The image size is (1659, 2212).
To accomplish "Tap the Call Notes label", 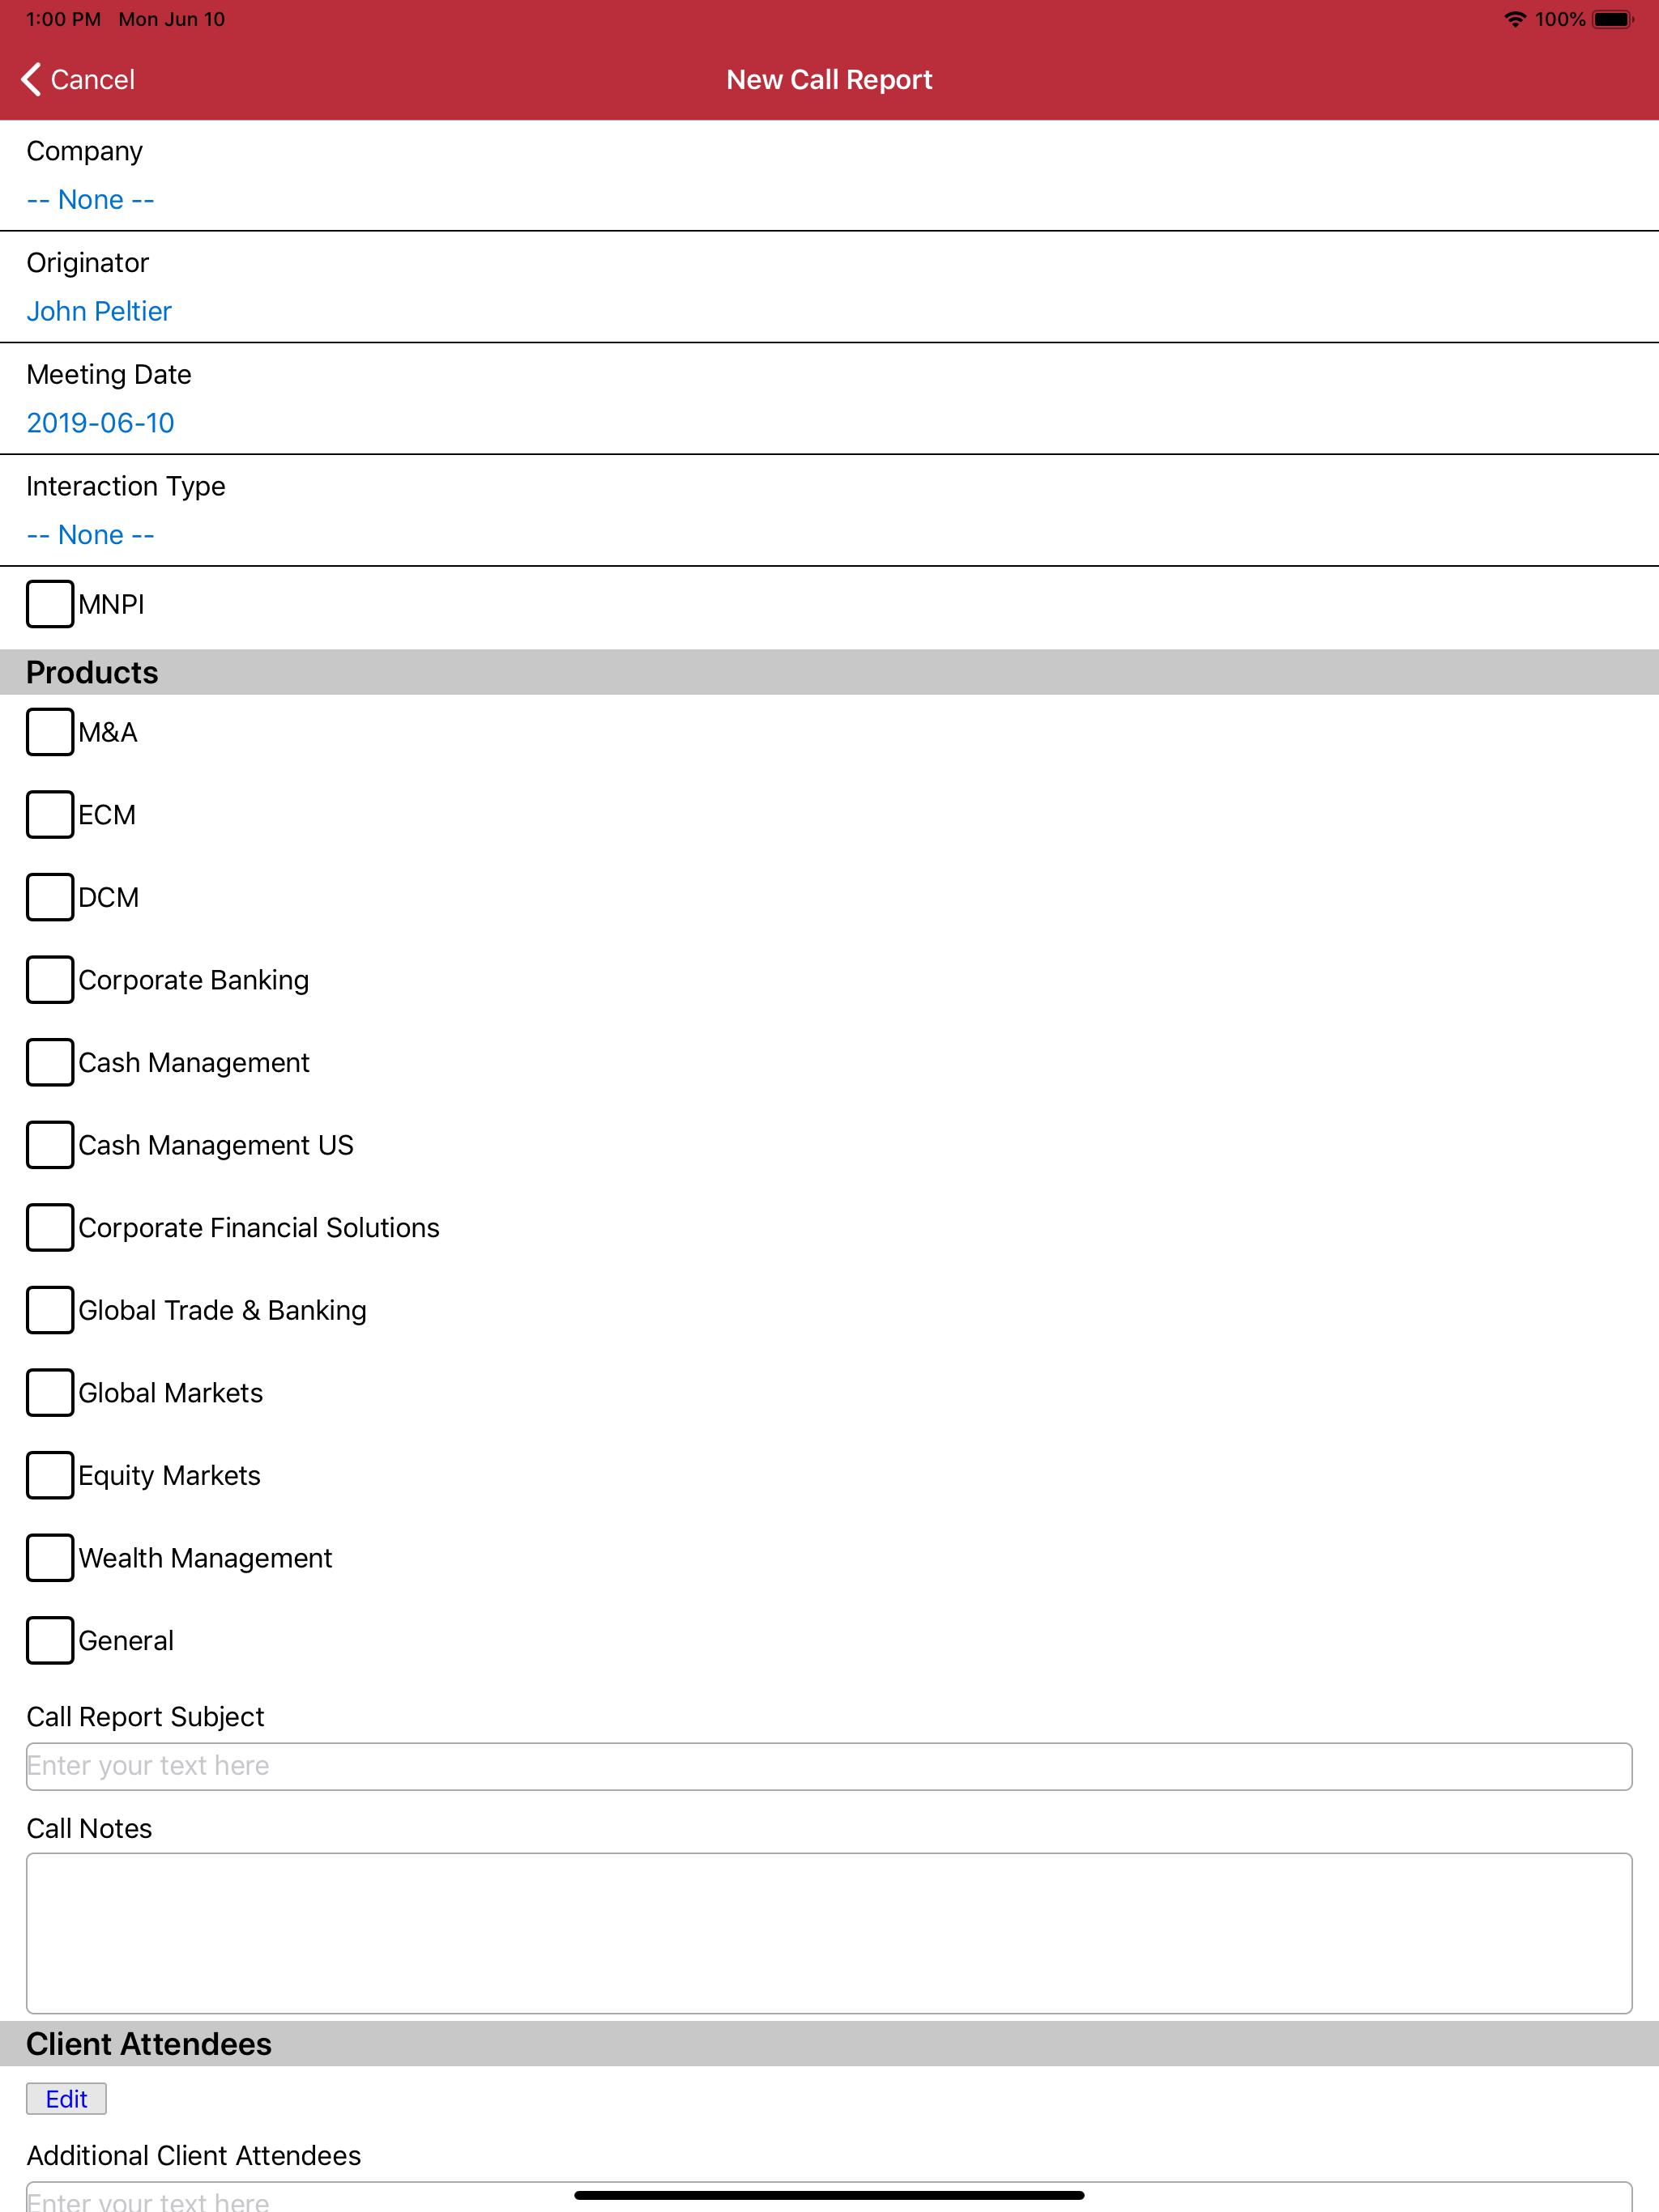I will coord(89,1829).
